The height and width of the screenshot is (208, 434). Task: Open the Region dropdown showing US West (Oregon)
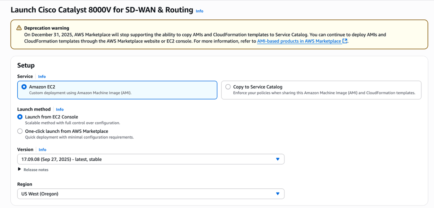(150, 194)
